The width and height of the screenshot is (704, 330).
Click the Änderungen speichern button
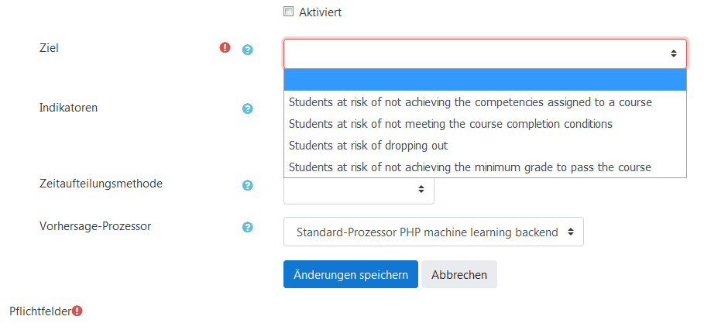pyautogui.click(x=350, y=274)
